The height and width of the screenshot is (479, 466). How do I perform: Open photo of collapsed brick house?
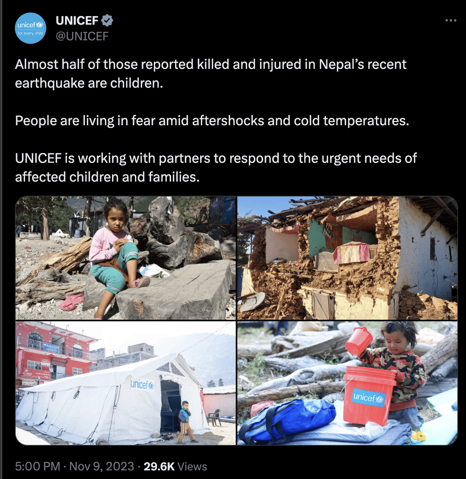coord(347,258)
